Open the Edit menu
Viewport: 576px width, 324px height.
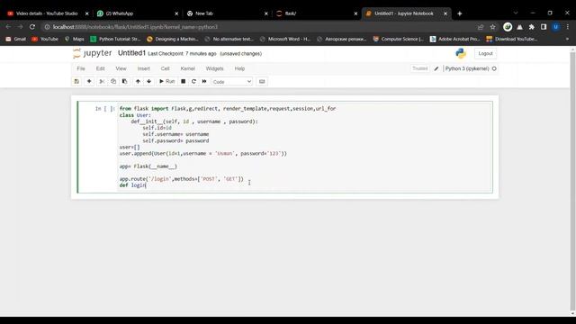point(100,68)
